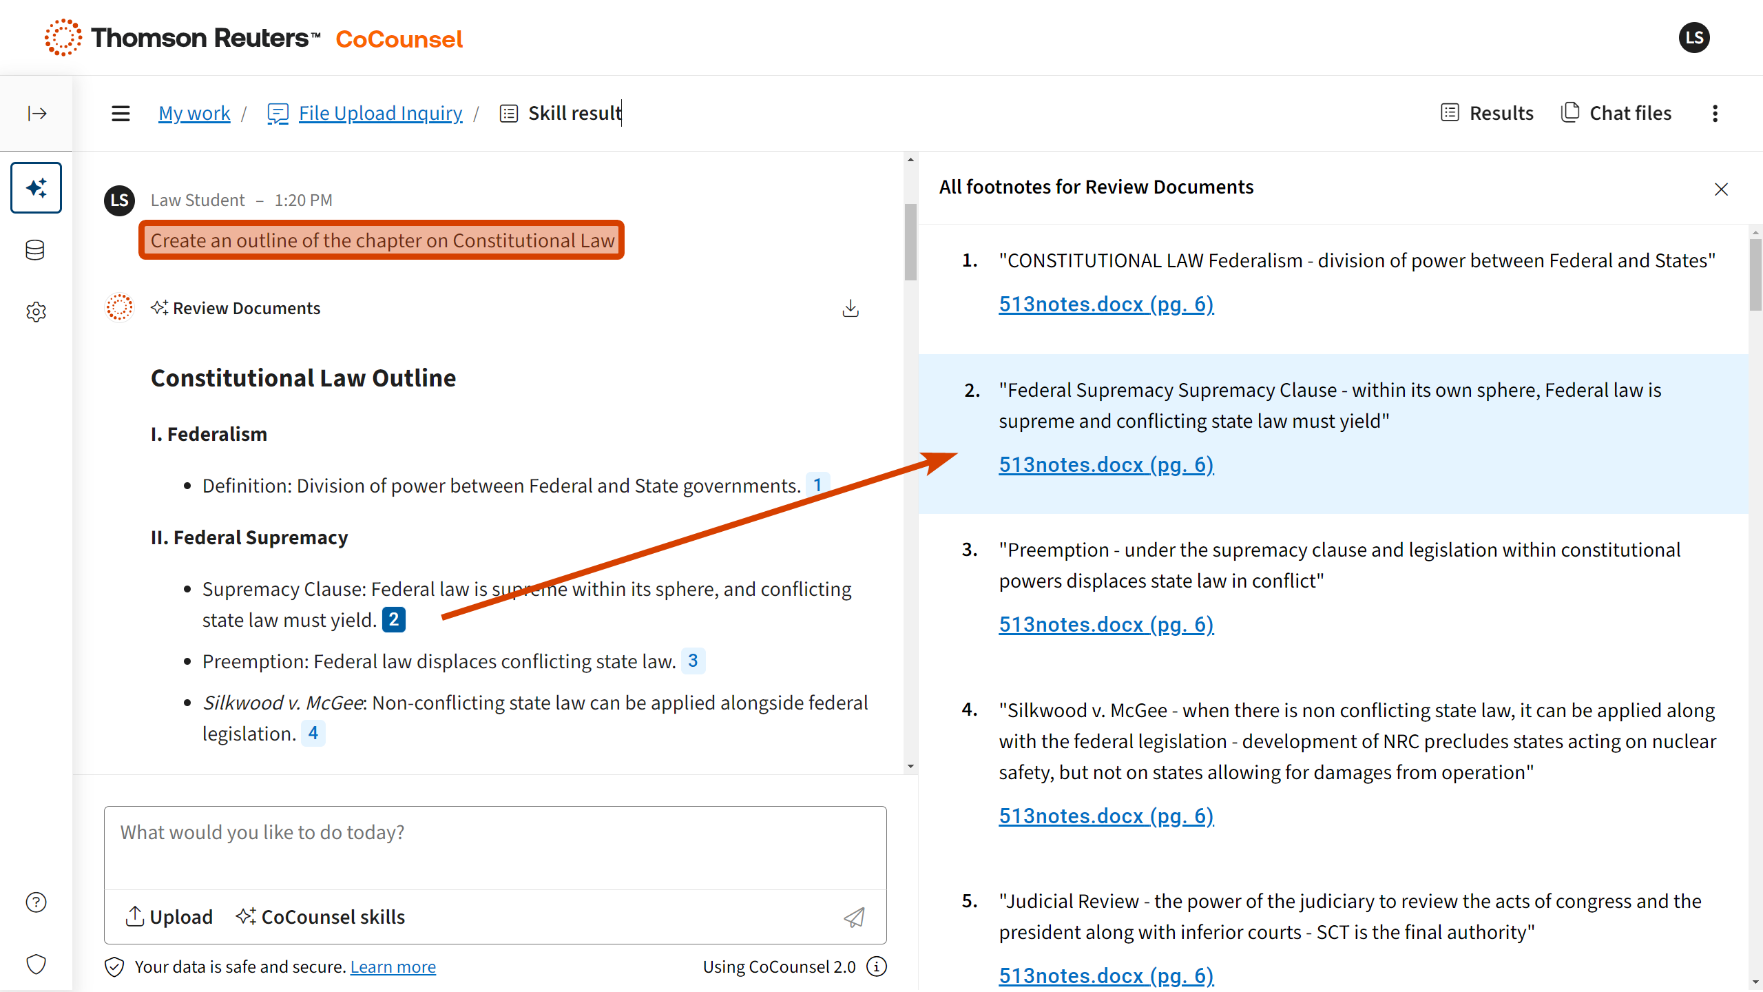This screenshot has width=1763, height=992.
Task: Open the hamburger navigation menu
Action: click(121, 113)
